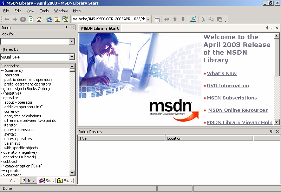Select 'additive operators in C++' index entry

[26, 107]
